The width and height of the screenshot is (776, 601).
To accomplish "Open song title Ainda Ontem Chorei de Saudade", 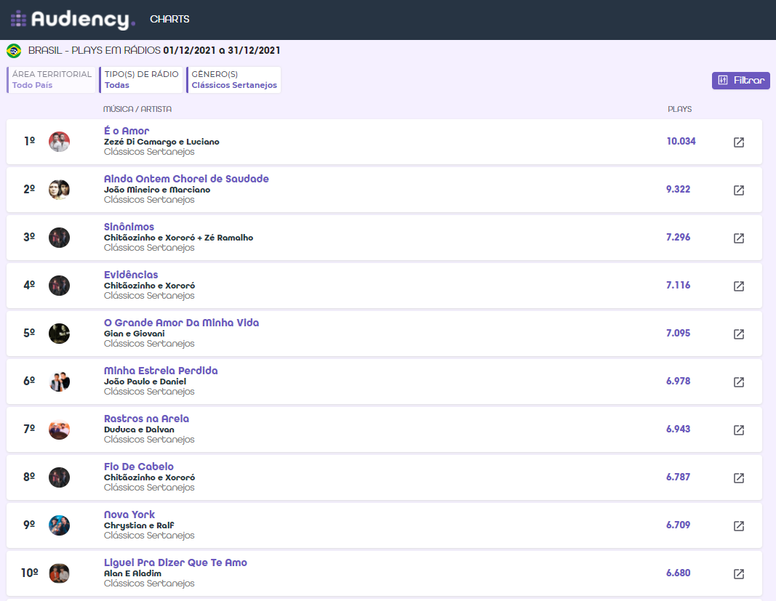I will (x=187, y=179).
